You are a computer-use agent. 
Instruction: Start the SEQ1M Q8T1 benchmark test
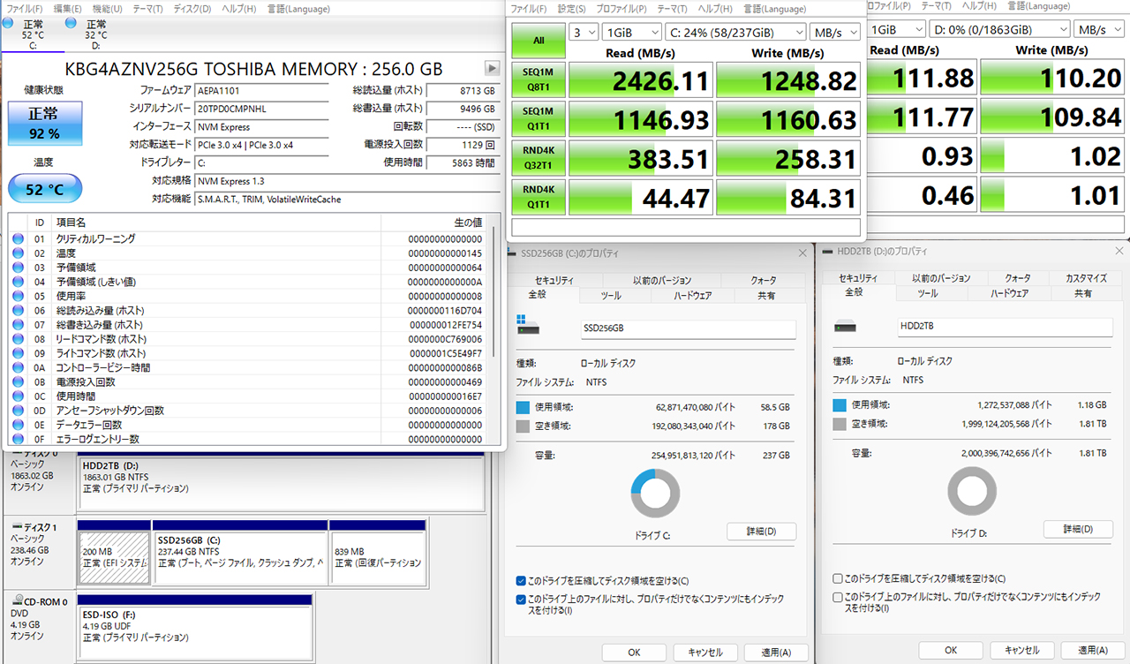pos(538,79)
